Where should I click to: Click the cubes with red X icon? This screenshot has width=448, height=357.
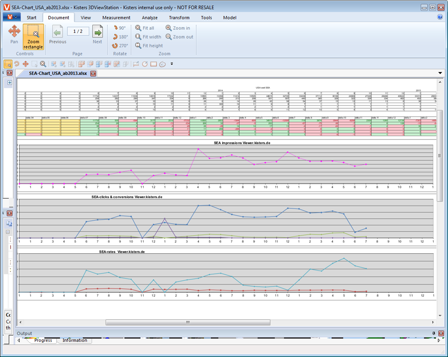pyautogui.click(x=108, y=64)
